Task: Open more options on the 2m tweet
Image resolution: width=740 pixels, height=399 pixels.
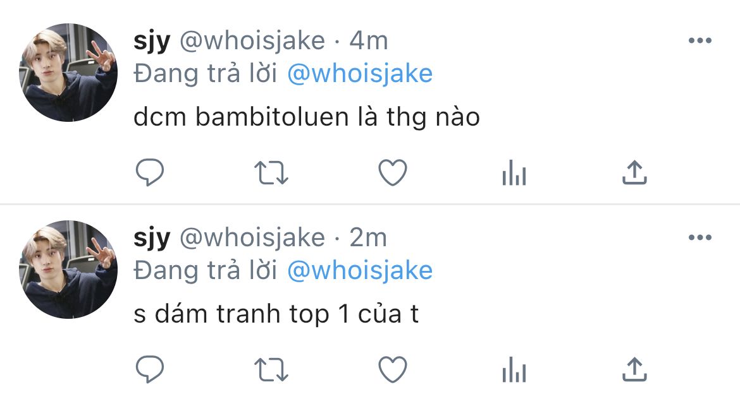Action: 700,237
